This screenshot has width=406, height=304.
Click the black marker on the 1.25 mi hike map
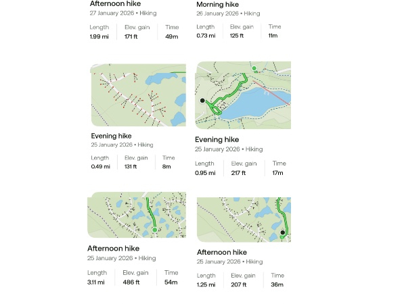coord(283,232)
